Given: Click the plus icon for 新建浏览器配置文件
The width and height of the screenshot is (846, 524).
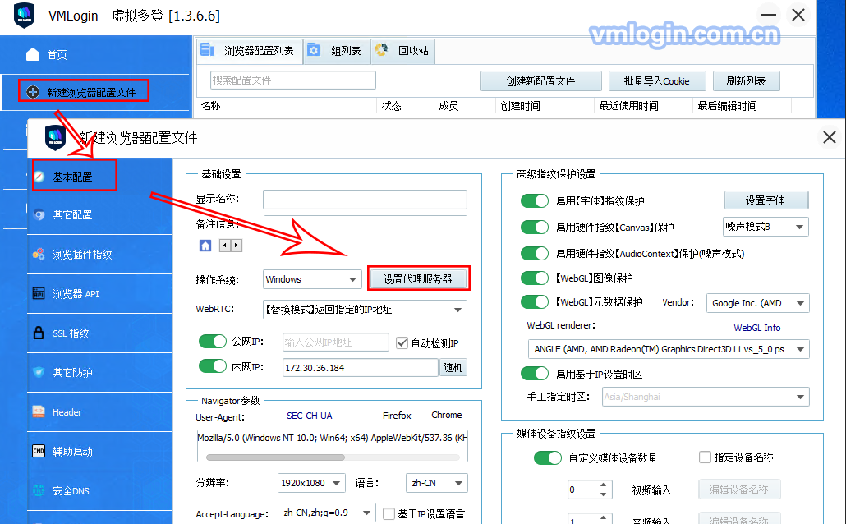Looking at the screenshot, I should [33, 92].
